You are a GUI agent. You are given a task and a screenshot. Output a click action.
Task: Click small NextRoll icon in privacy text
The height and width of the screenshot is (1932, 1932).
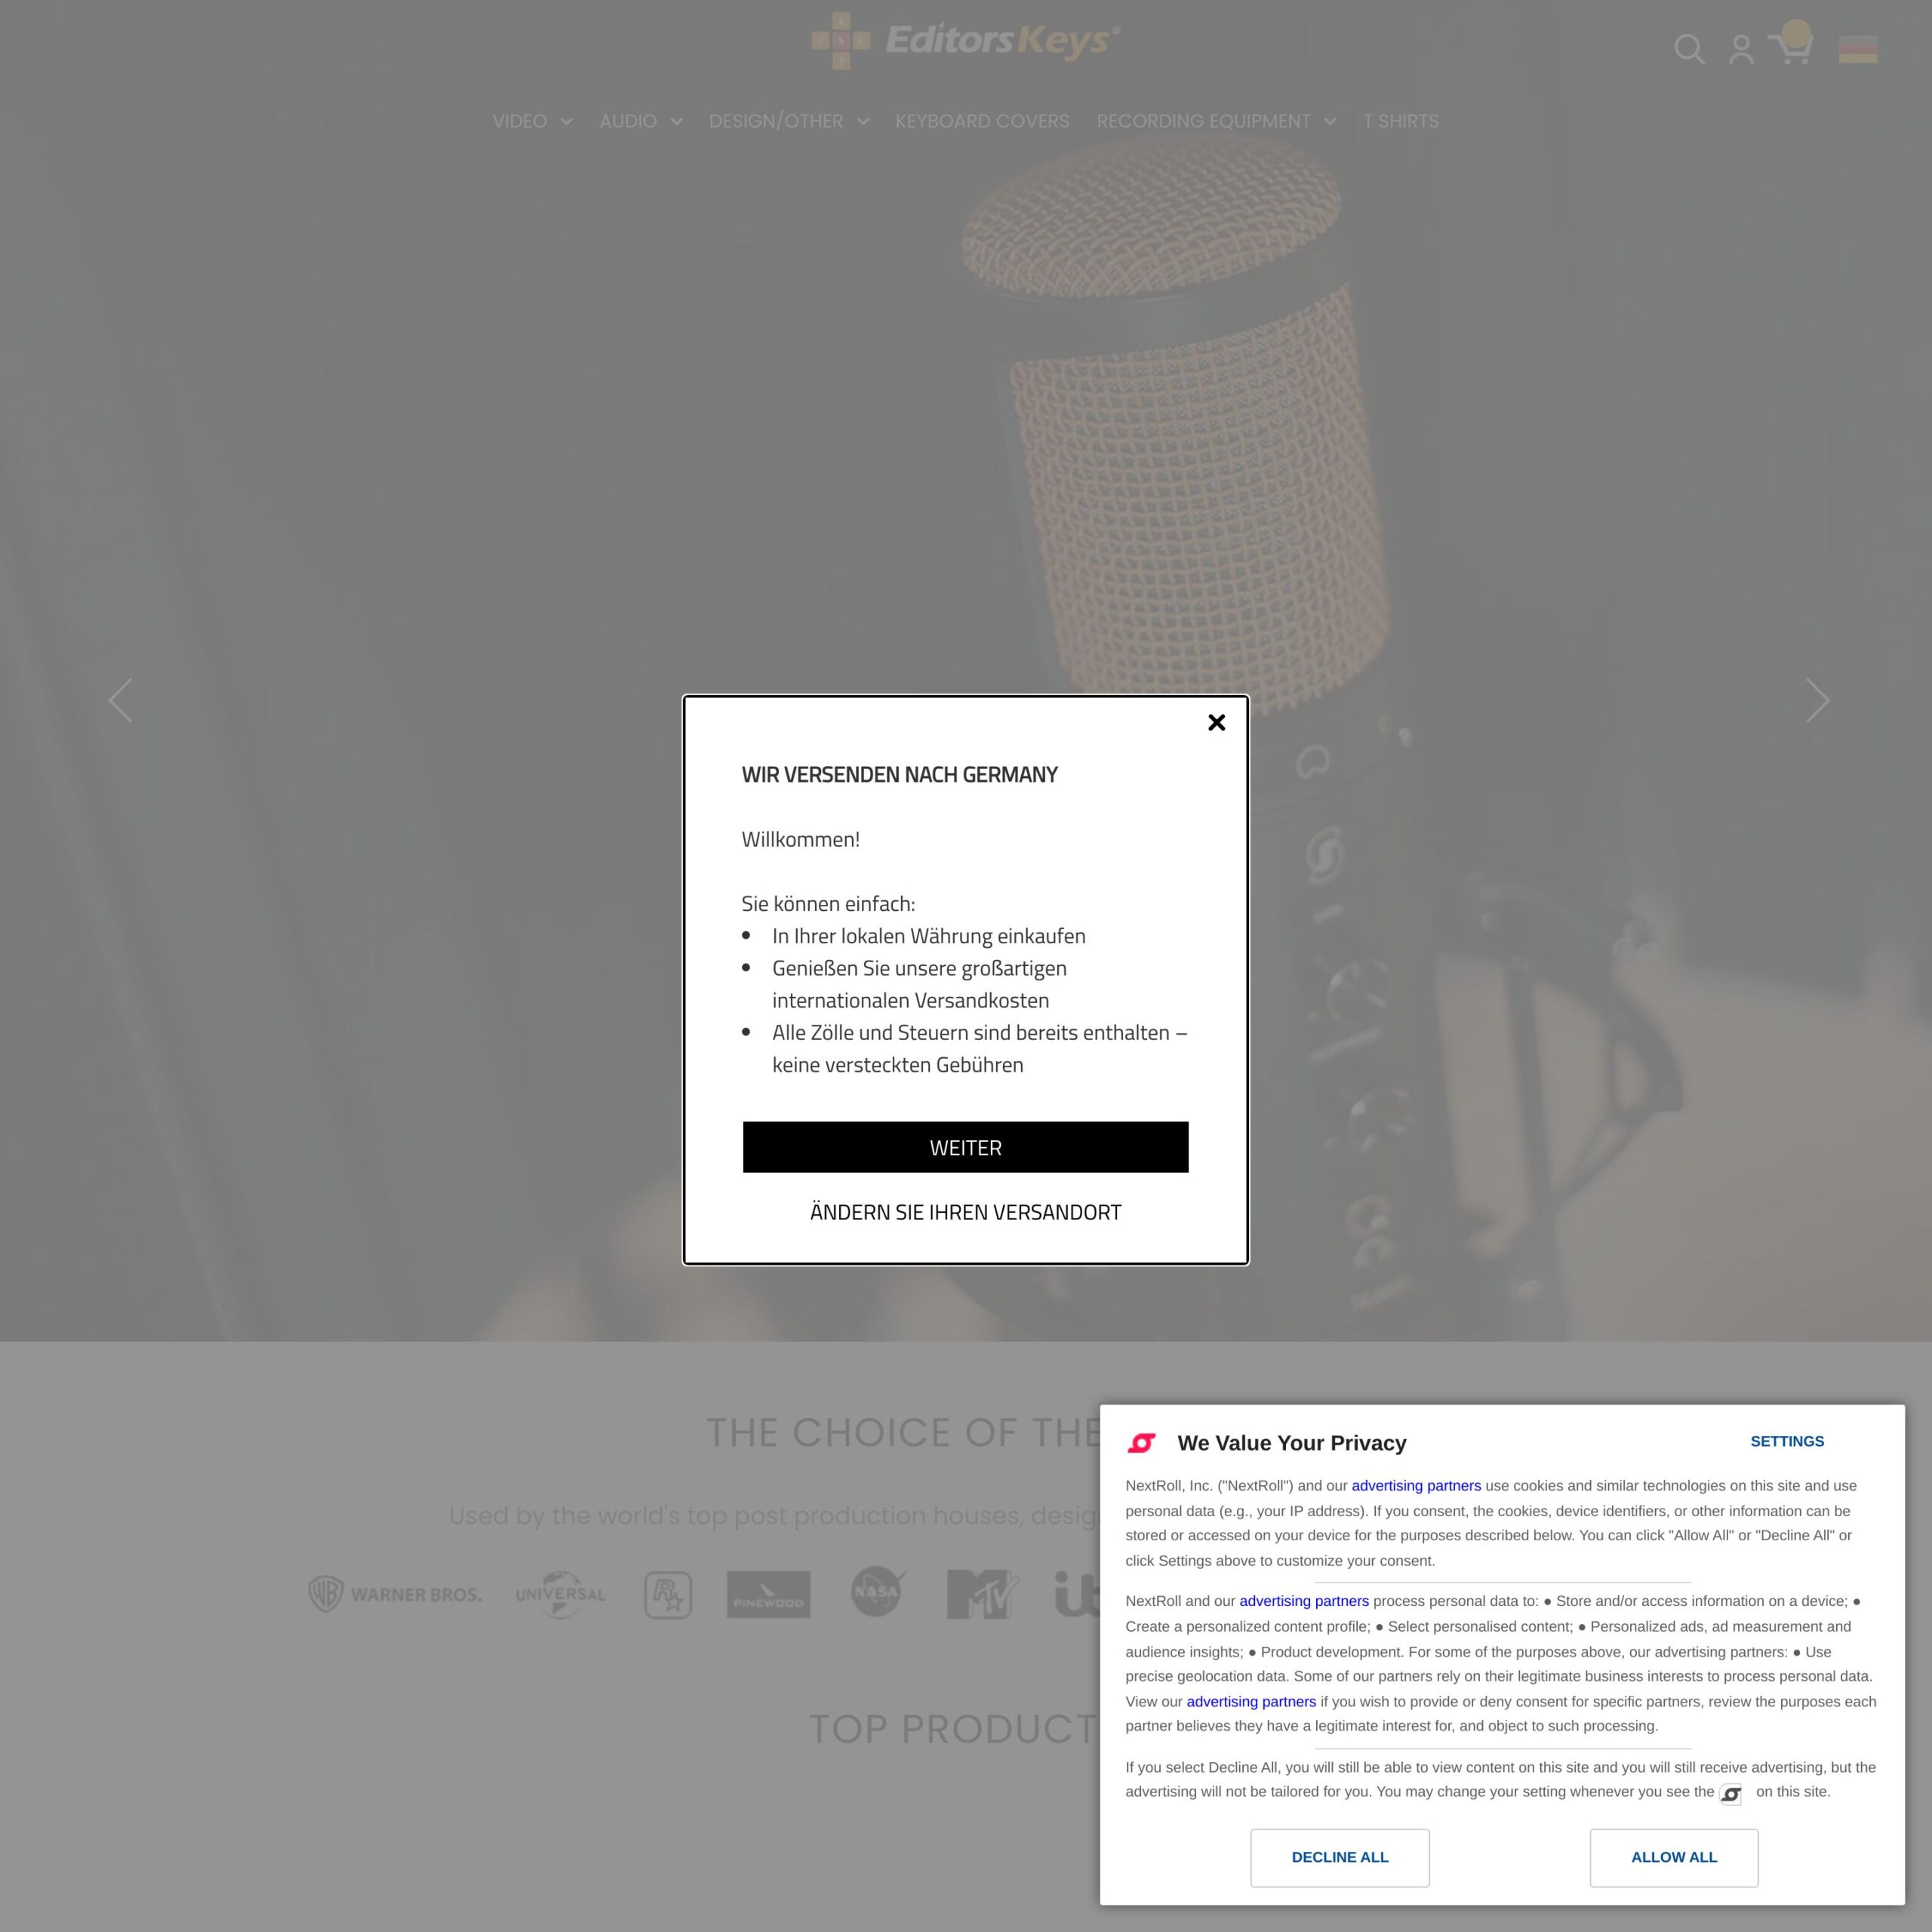coord(1730,1793)
